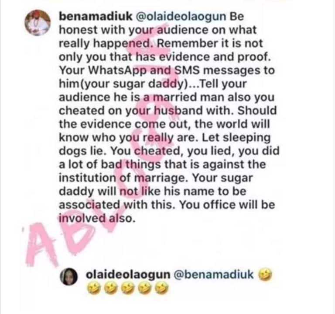Tap fourth emoji on the reply's second line
This screenshot has width=335, height=314.
[145, 288]
